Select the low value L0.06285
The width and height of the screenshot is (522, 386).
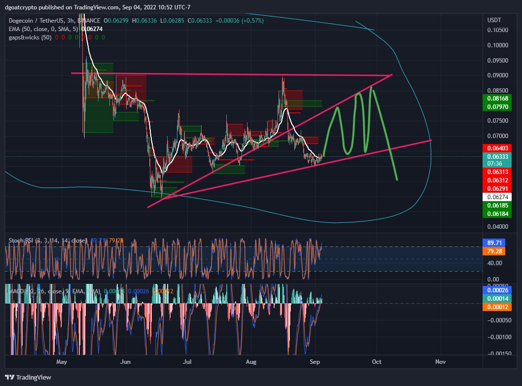pyautogui.click(x=172, y=21)
